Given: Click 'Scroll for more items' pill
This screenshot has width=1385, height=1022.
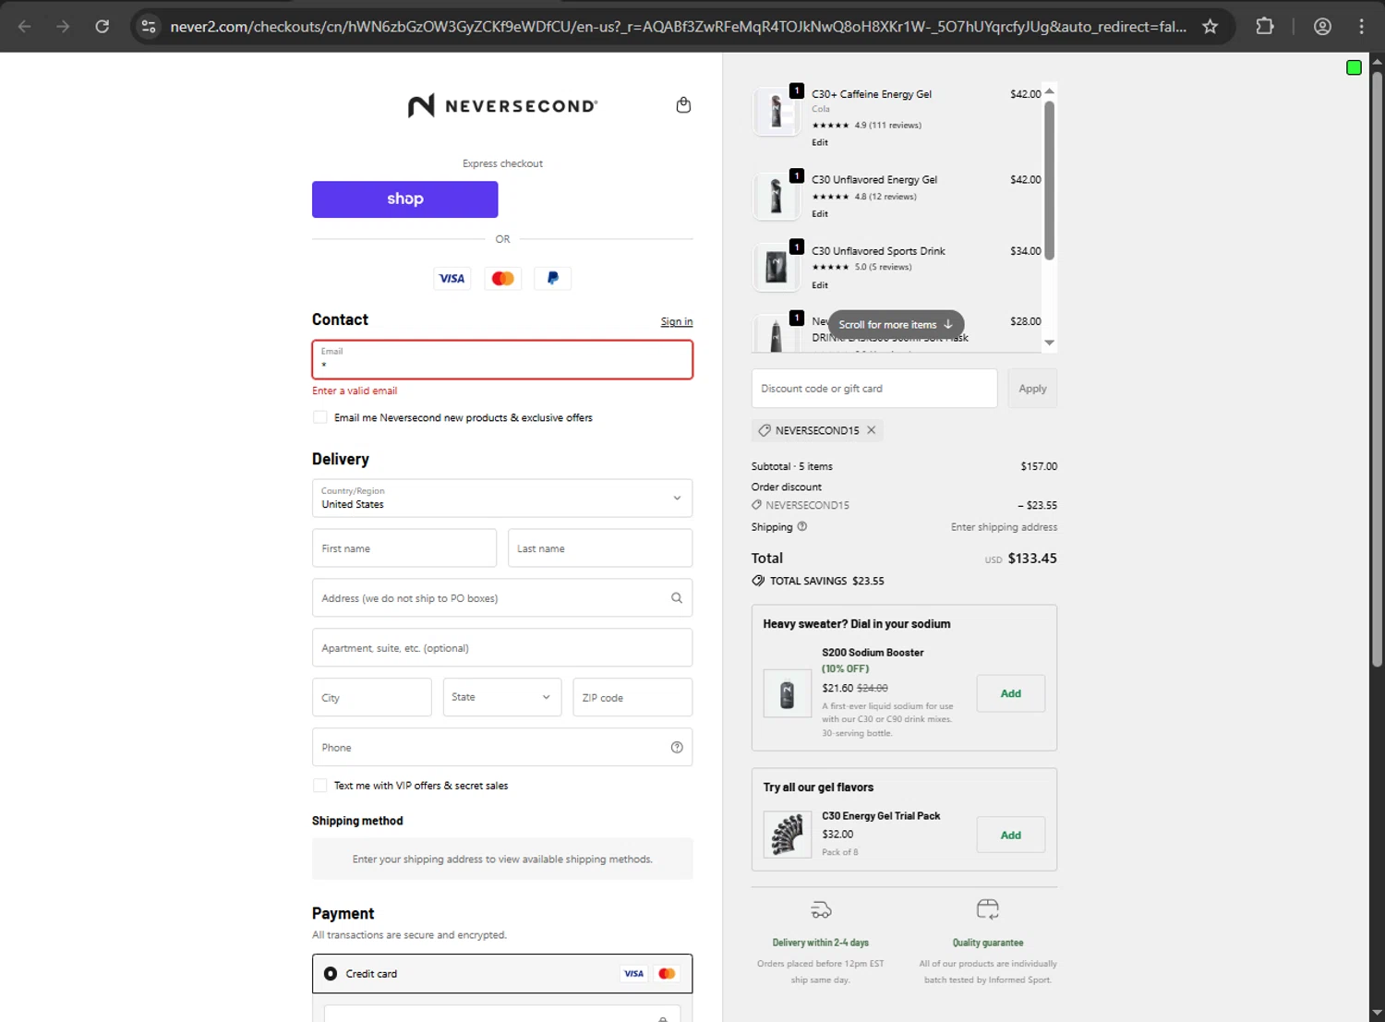Looking at the screenshot, I should coord(896,324).
